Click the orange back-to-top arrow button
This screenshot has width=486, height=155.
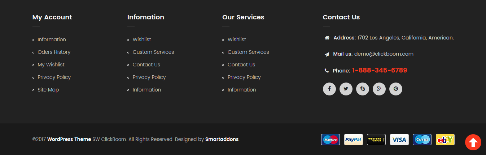[x=473, y=142]
